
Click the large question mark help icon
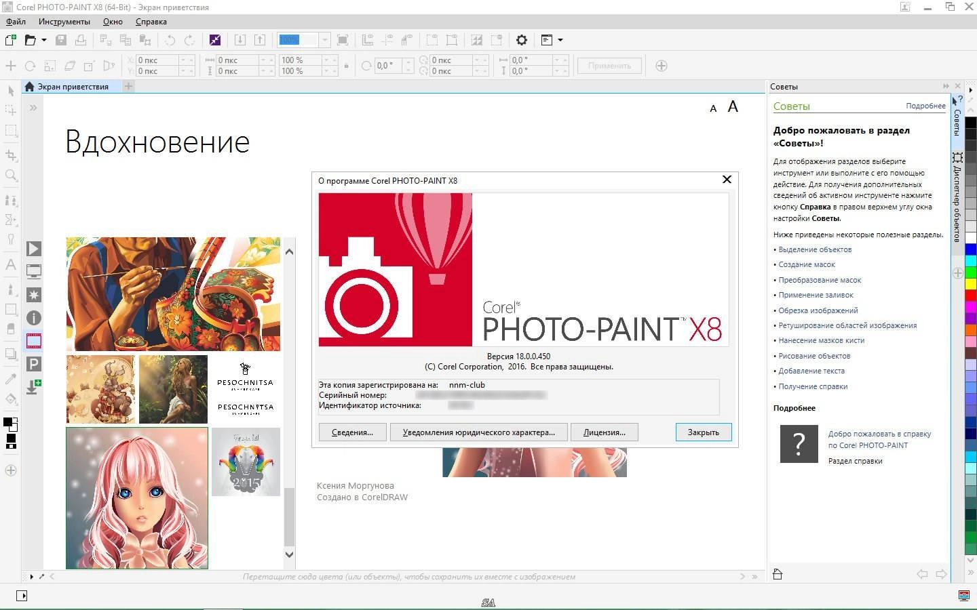(799, 444)
